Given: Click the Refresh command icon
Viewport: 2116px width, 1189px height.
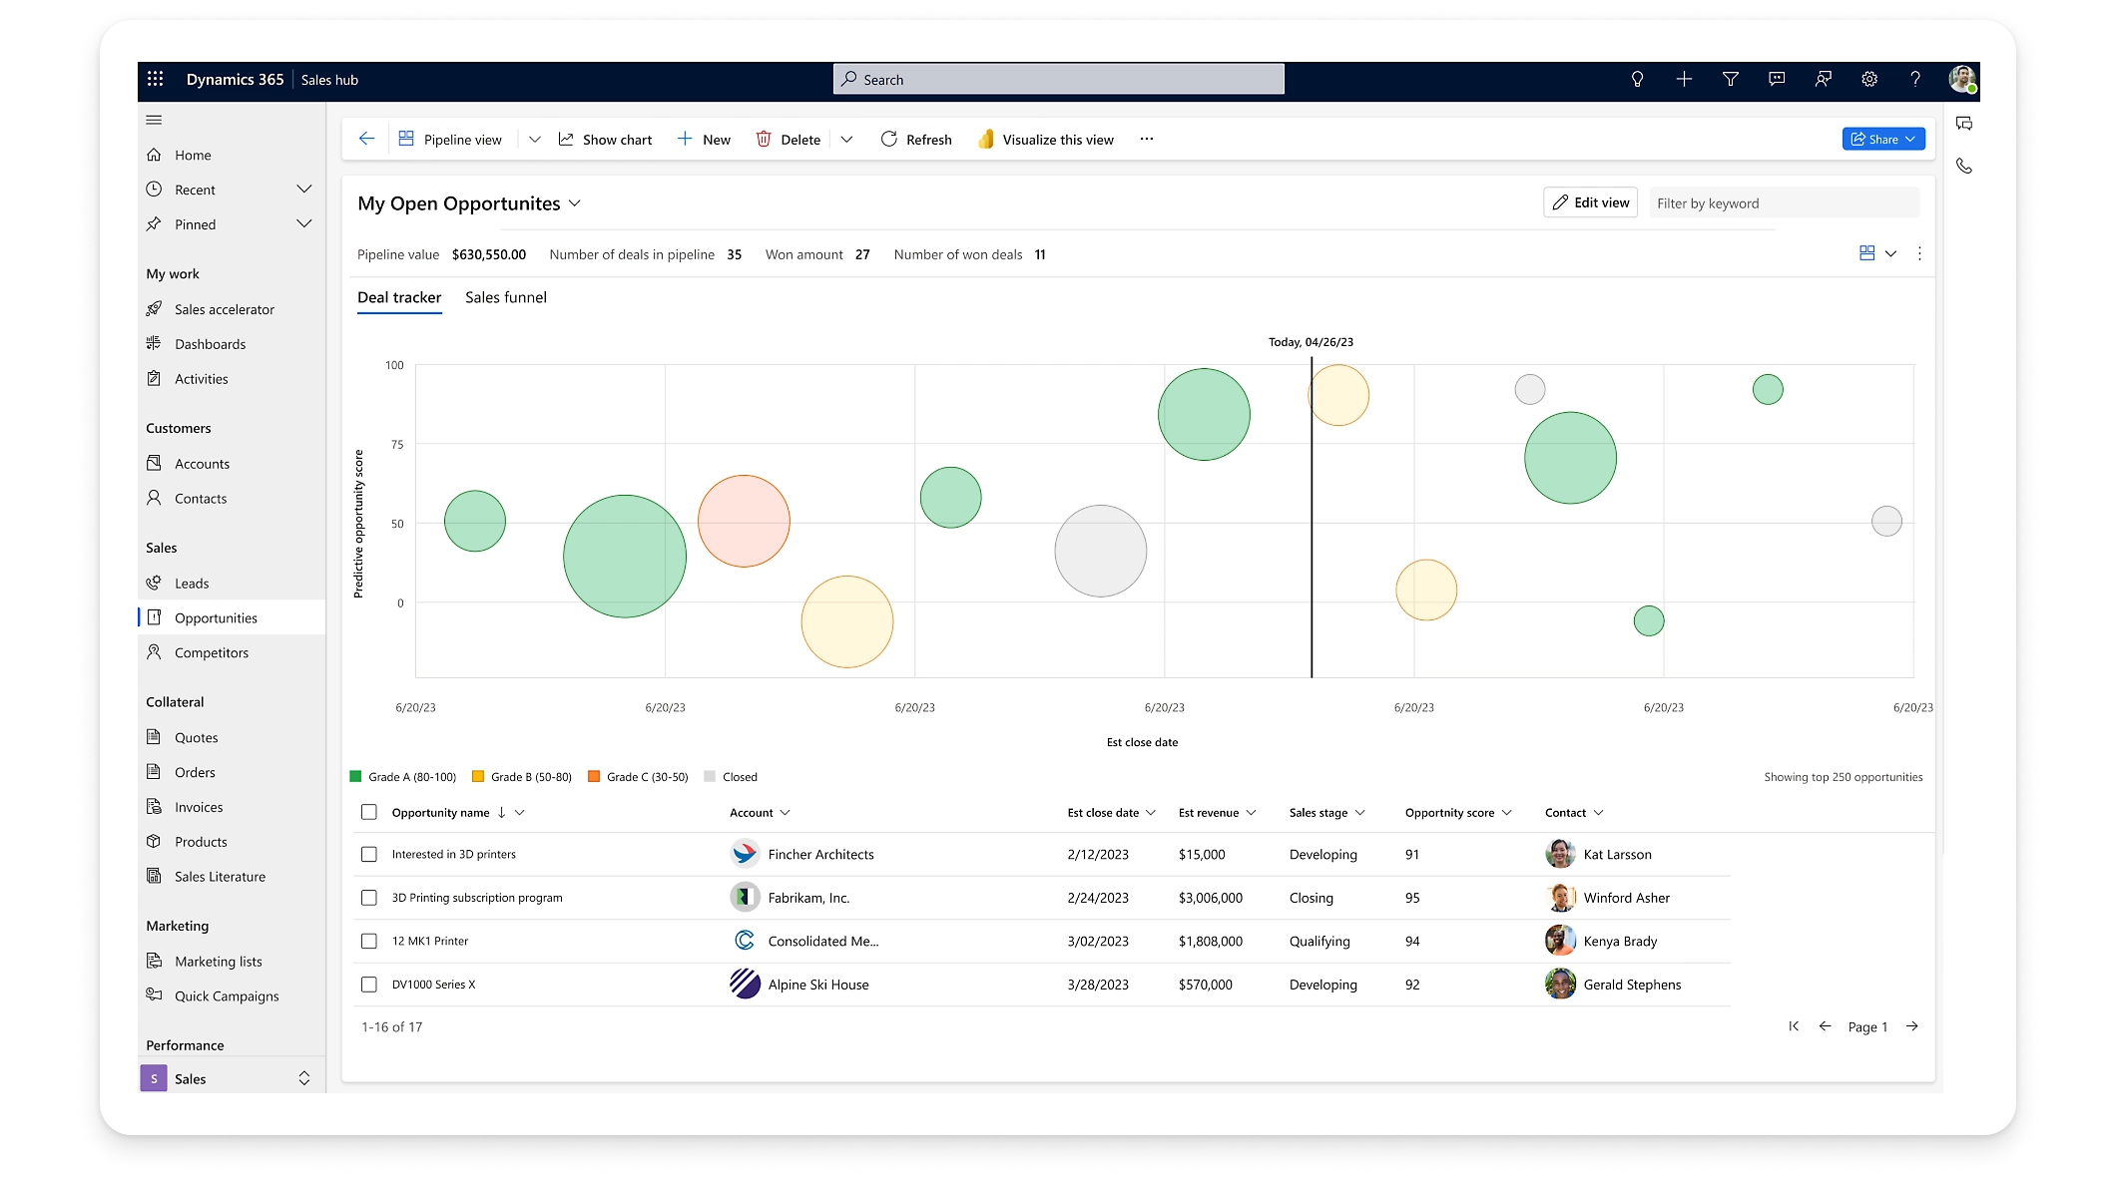Looking at the screenshot, I should click(x=888, y=140).
